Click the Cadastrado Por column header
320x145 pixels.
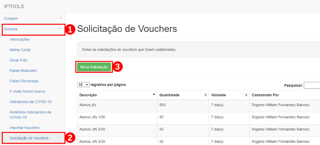pyautogui.click(x=285, y=95)
